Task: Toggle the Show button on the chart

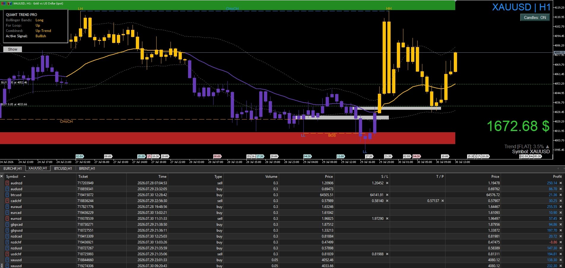Action: click(x=12, y=49)
